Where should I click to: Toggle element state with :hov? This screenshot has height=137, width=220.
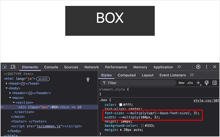click(x=181, y=83)
